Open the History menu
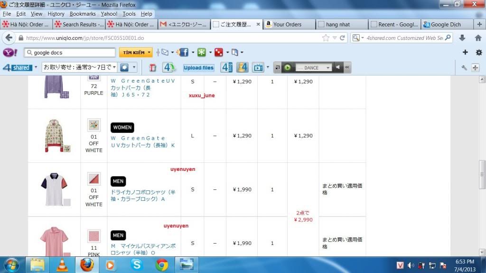 point(56,14)
